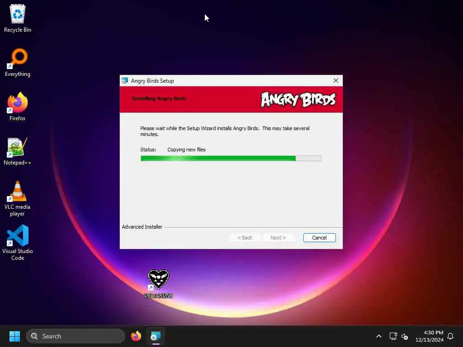Select the Everything search desktop icon

coord(18,63)
